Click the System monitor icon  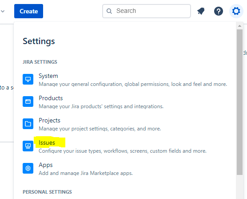tap(28, 79)
